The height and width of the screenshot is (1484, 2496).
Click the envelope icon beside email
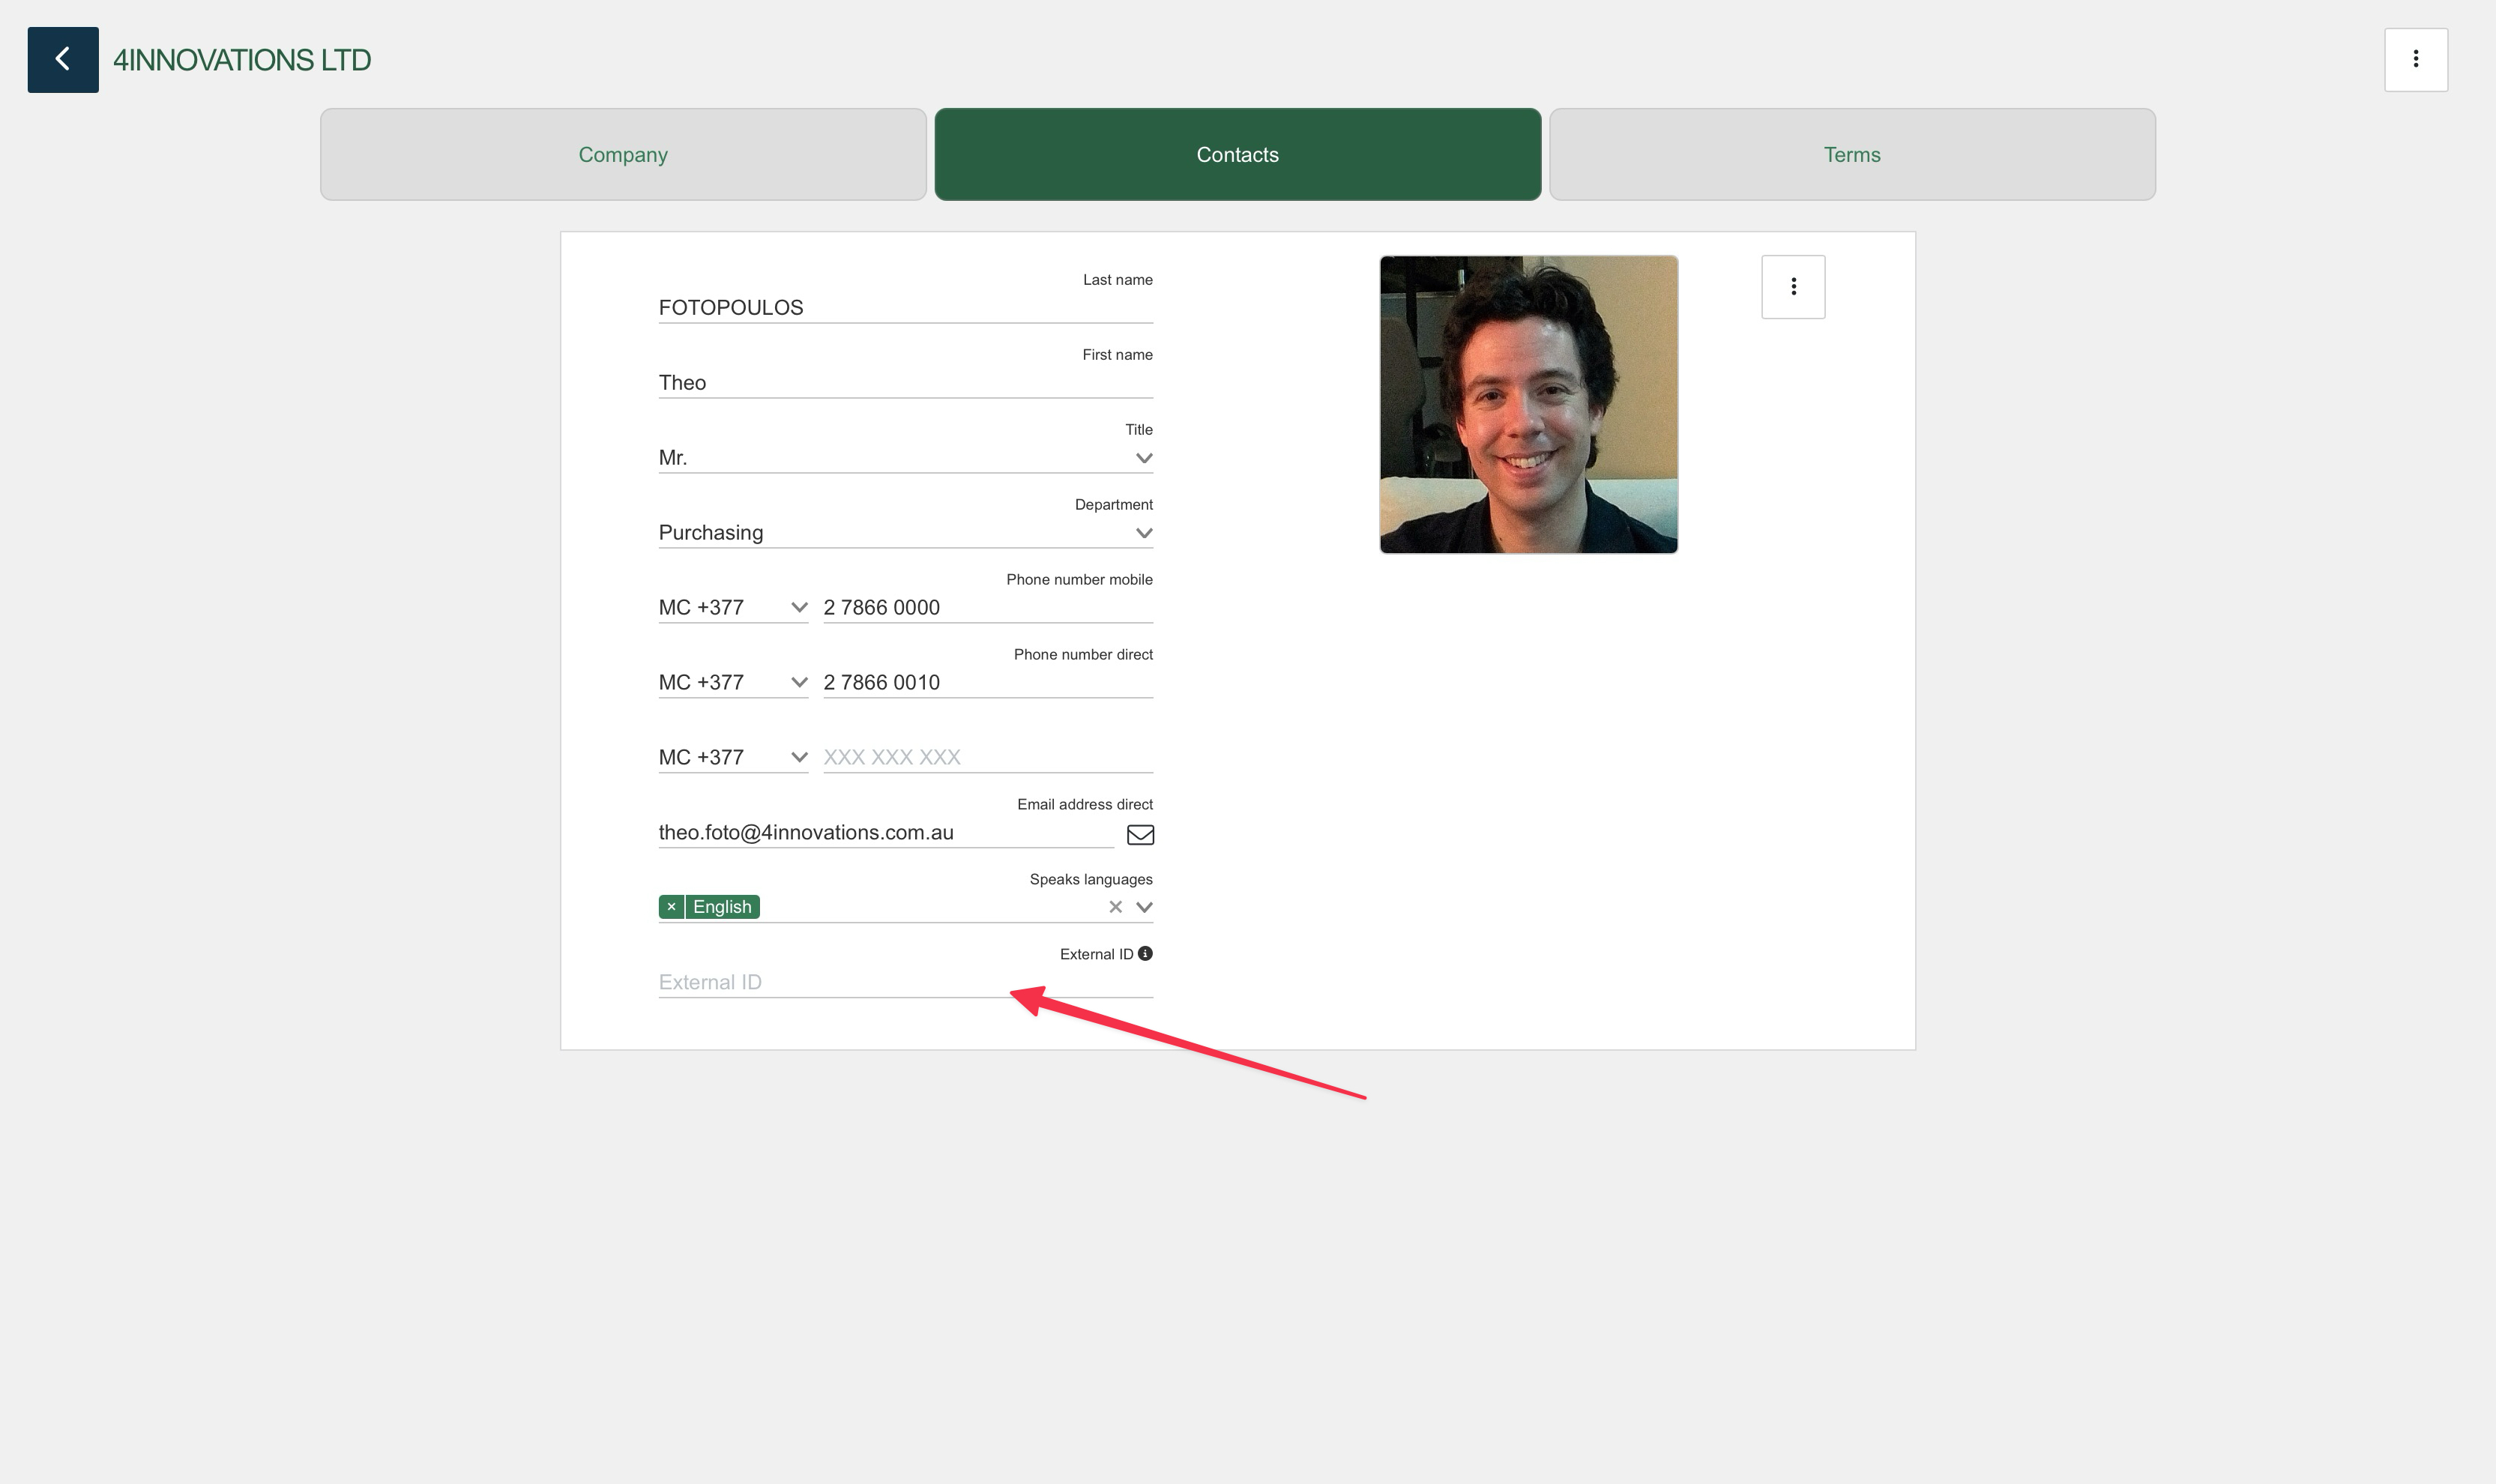(1140, 834)
